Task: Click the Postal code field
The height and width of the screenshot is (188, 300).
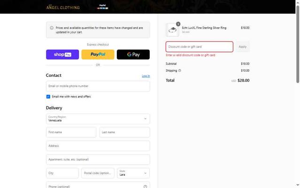Action: (x=98, y=173)
